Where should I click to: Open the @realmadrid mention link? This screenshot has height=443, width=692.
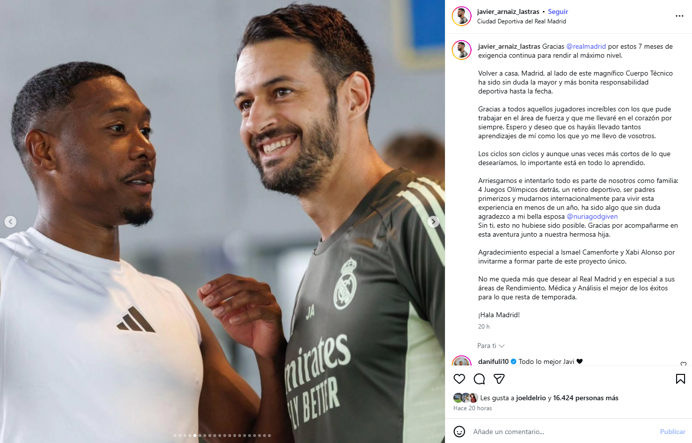pos(586,46)
